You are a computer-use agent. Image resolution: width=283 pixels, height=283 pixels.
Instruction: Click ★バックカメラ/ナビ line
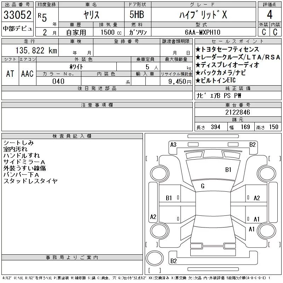point(220,73)
